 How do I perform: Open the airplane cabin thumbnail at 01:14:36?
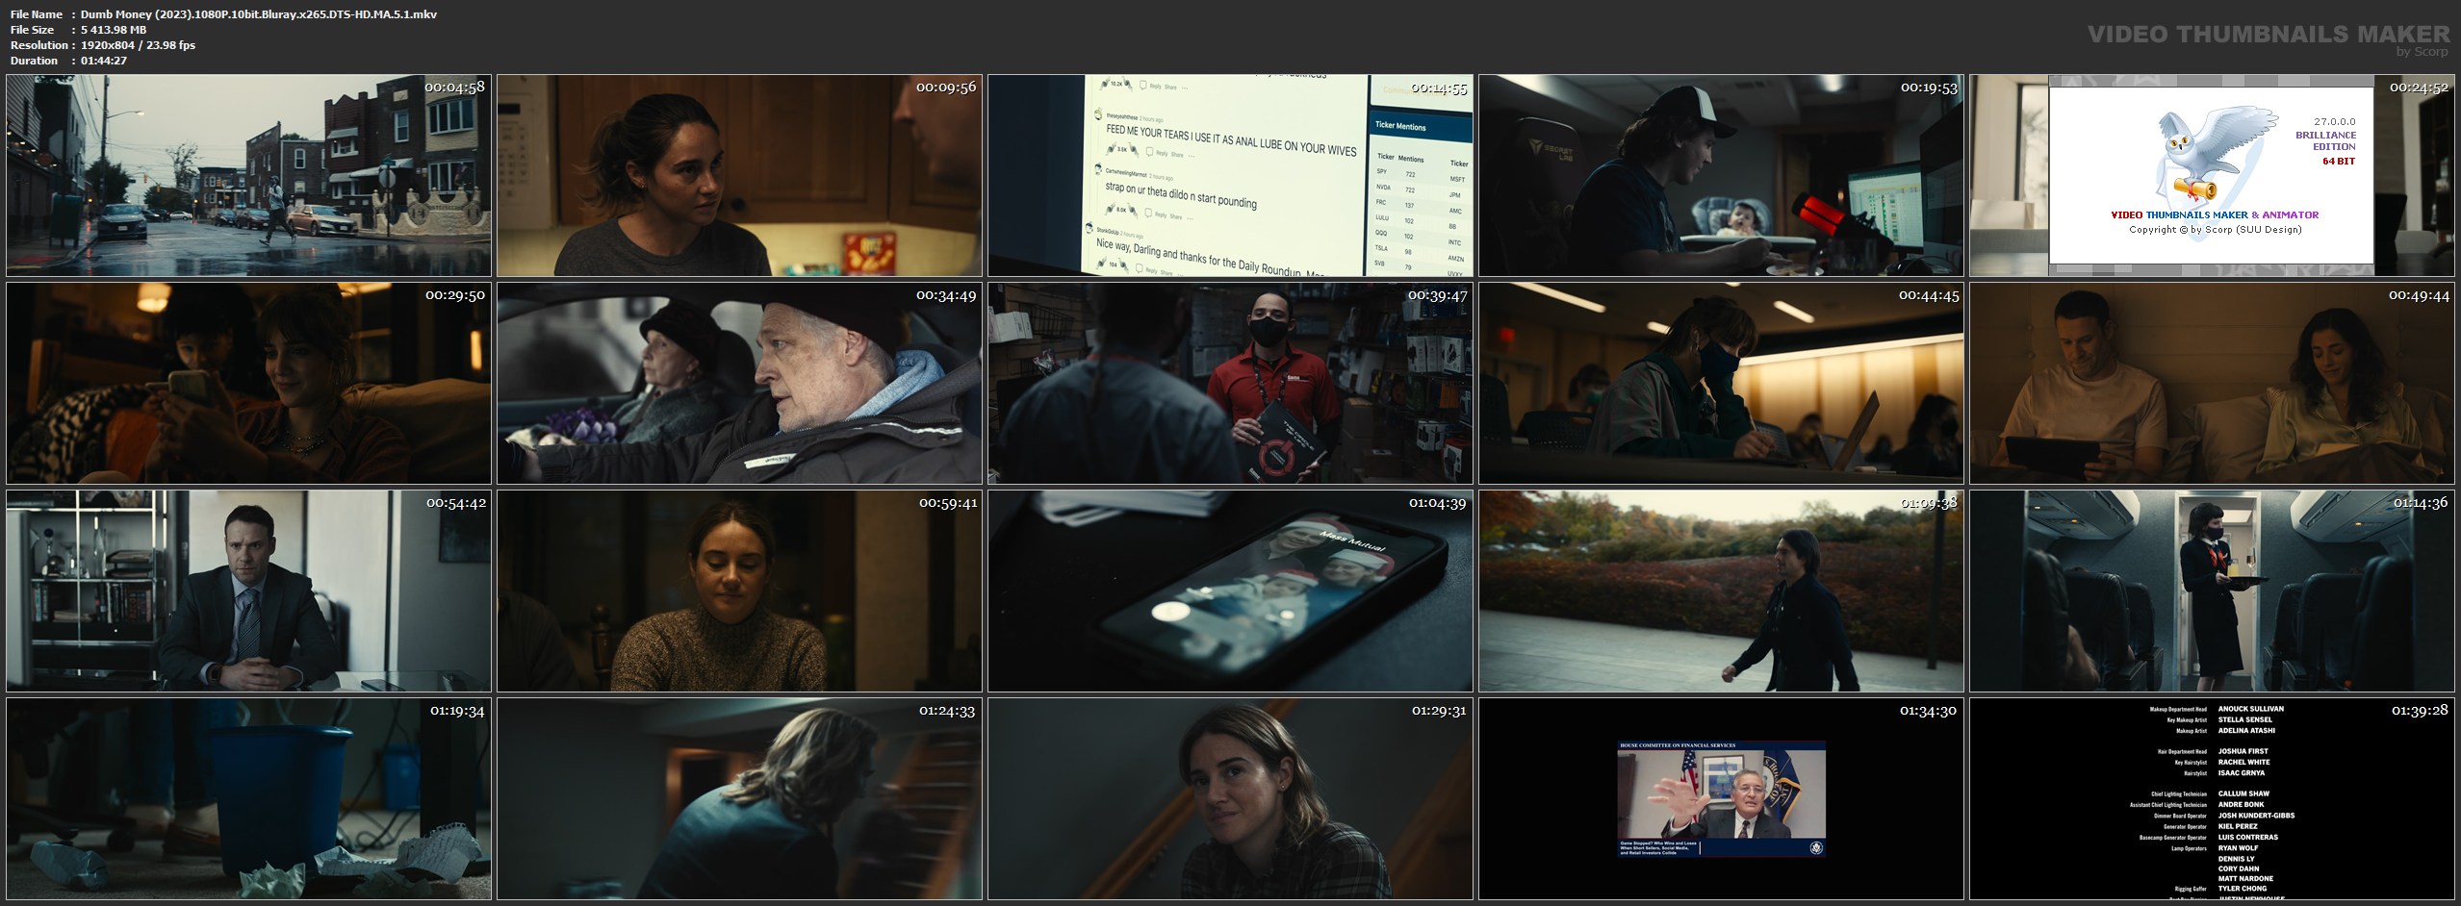pos(2212,591)
